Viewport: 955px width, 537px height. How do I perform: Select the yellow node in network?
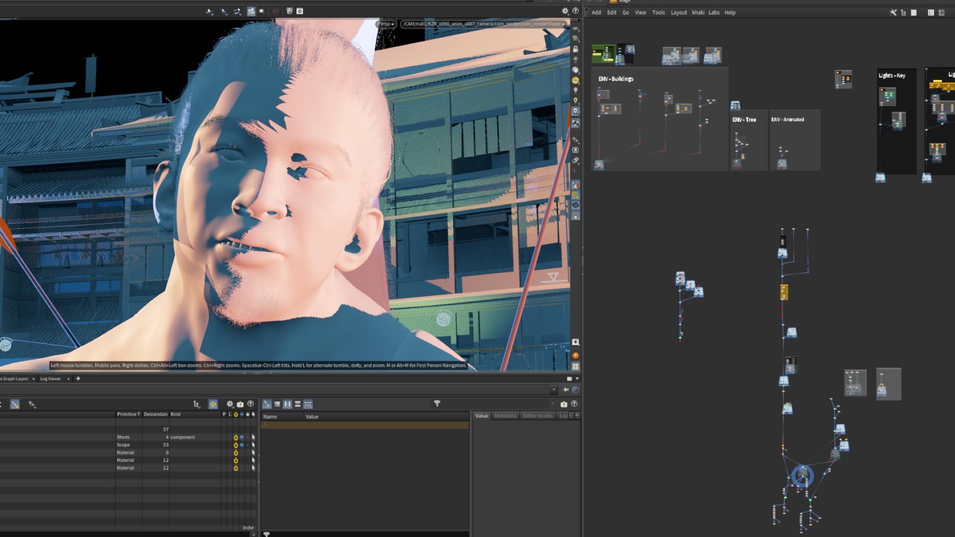tap(784, 292)
